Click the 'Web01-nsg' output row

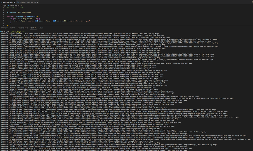tap(82, 84)
